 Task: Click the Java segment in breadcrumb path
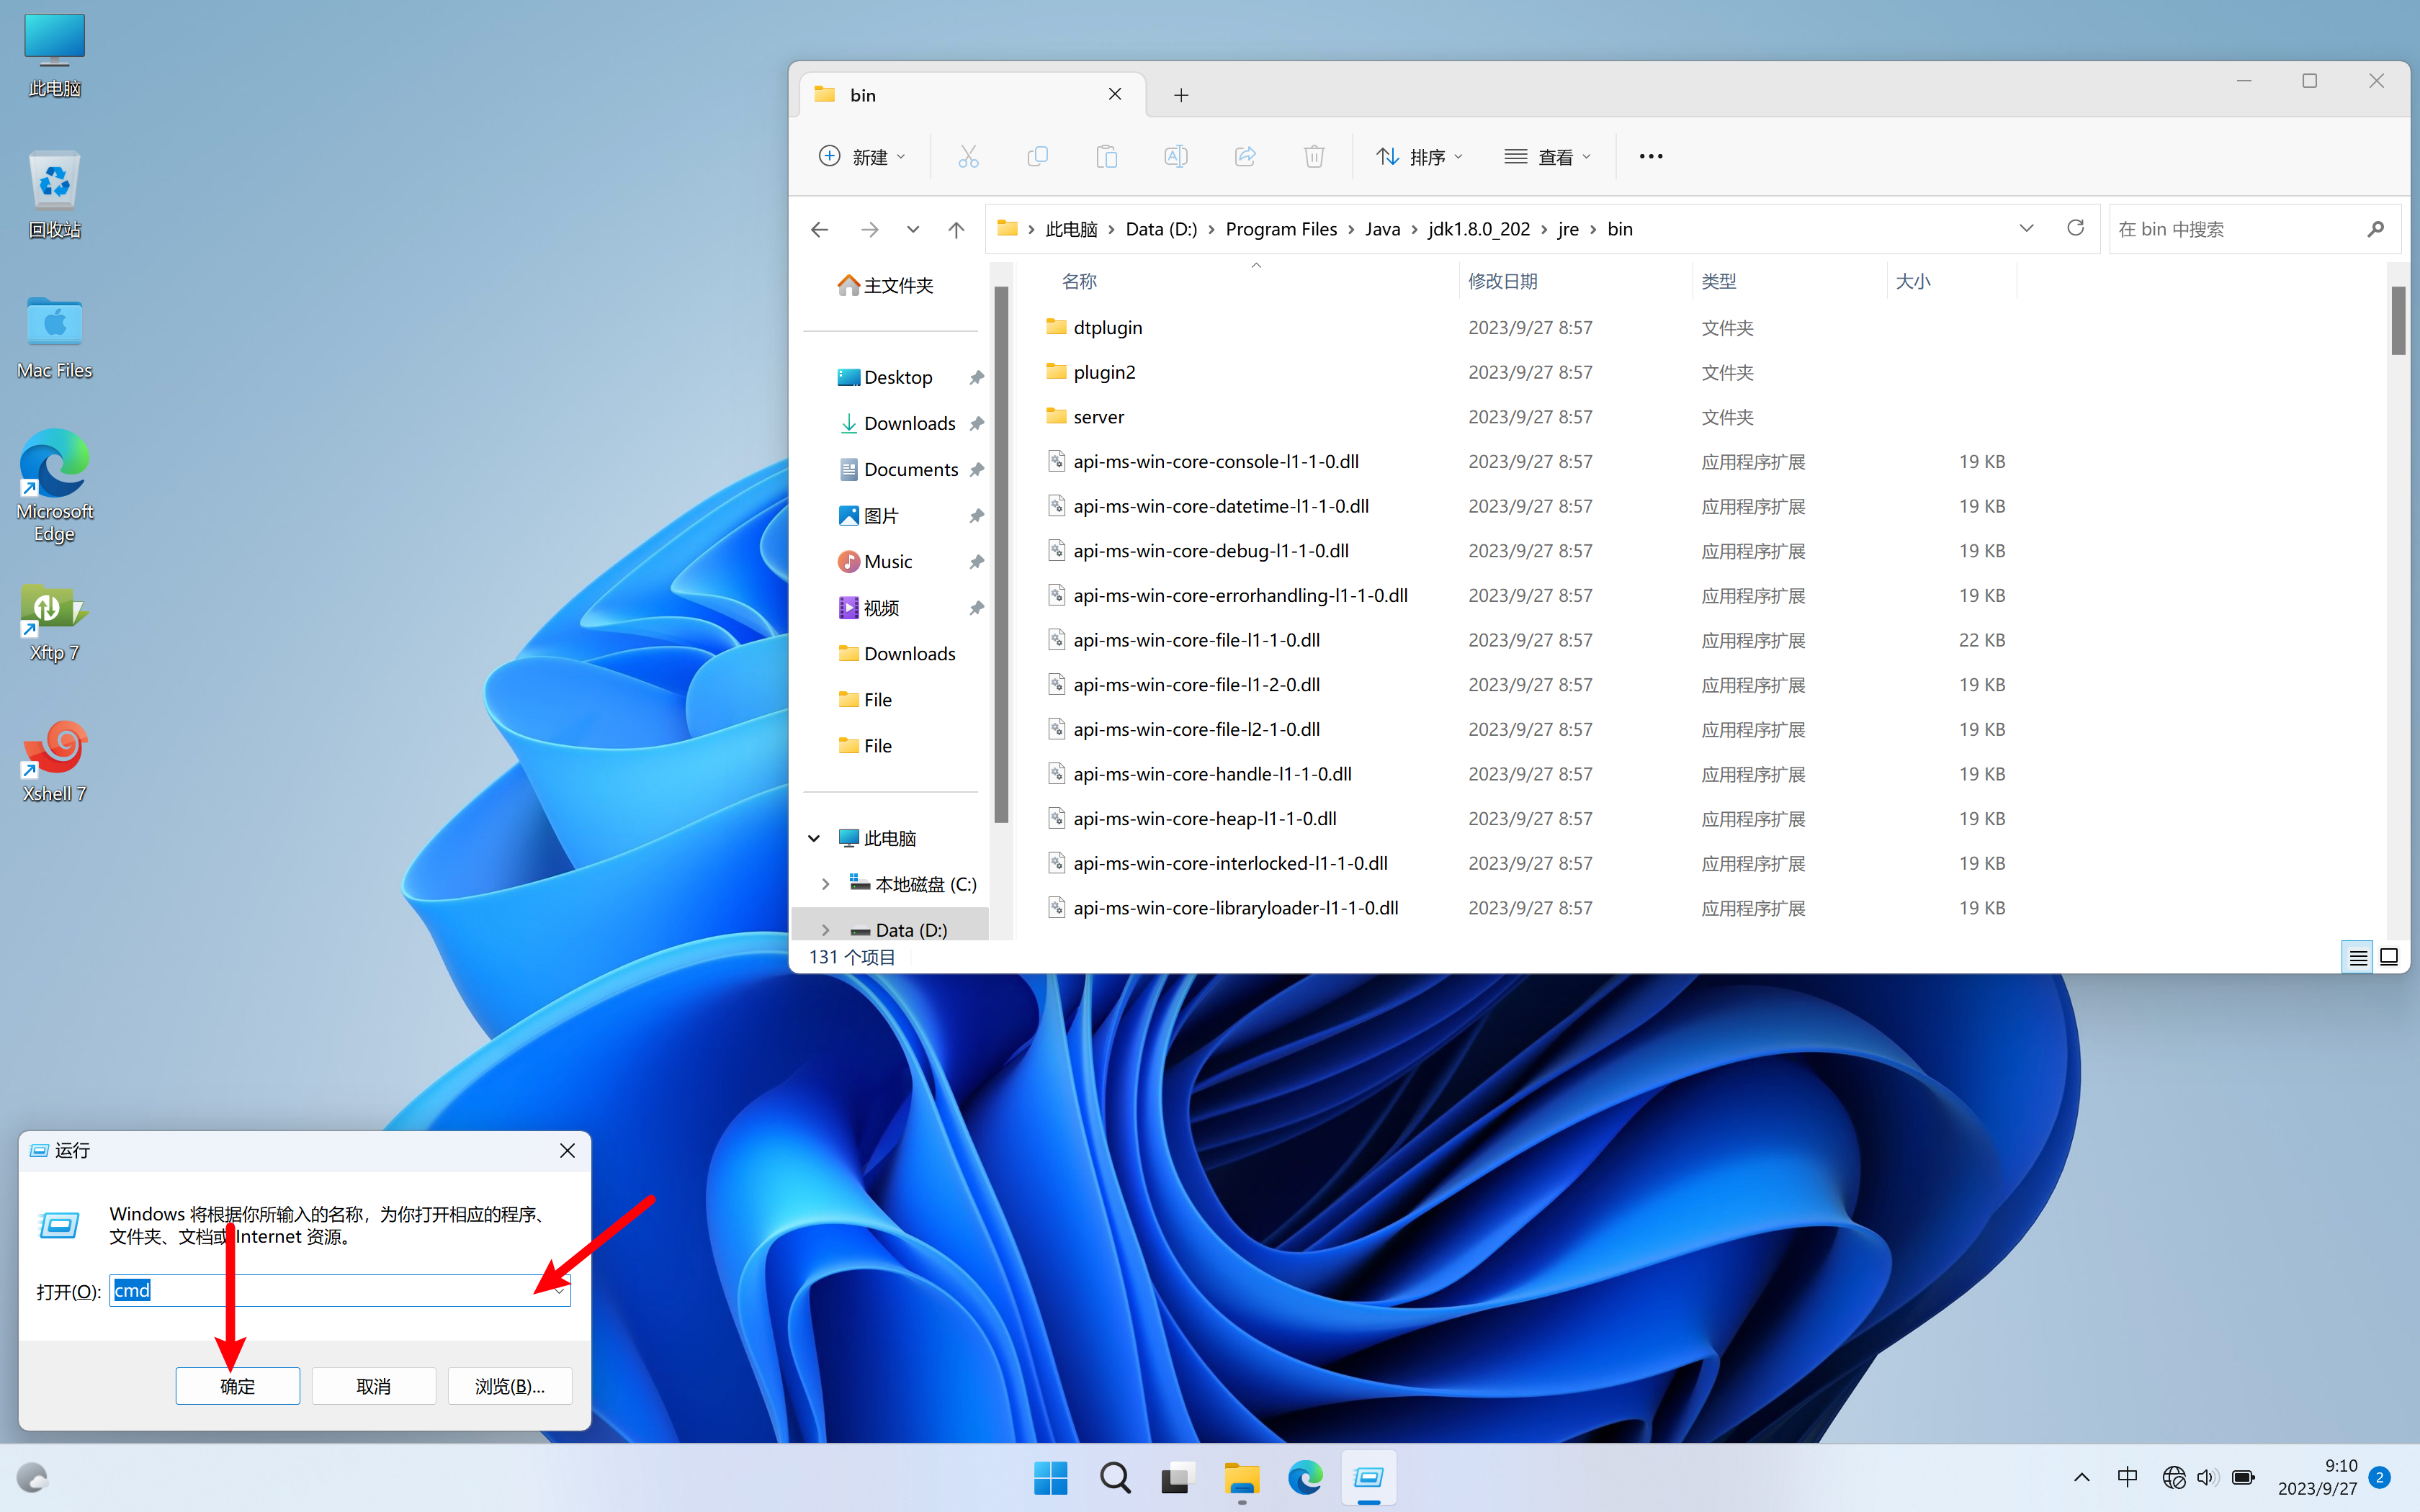[1382, 229]
